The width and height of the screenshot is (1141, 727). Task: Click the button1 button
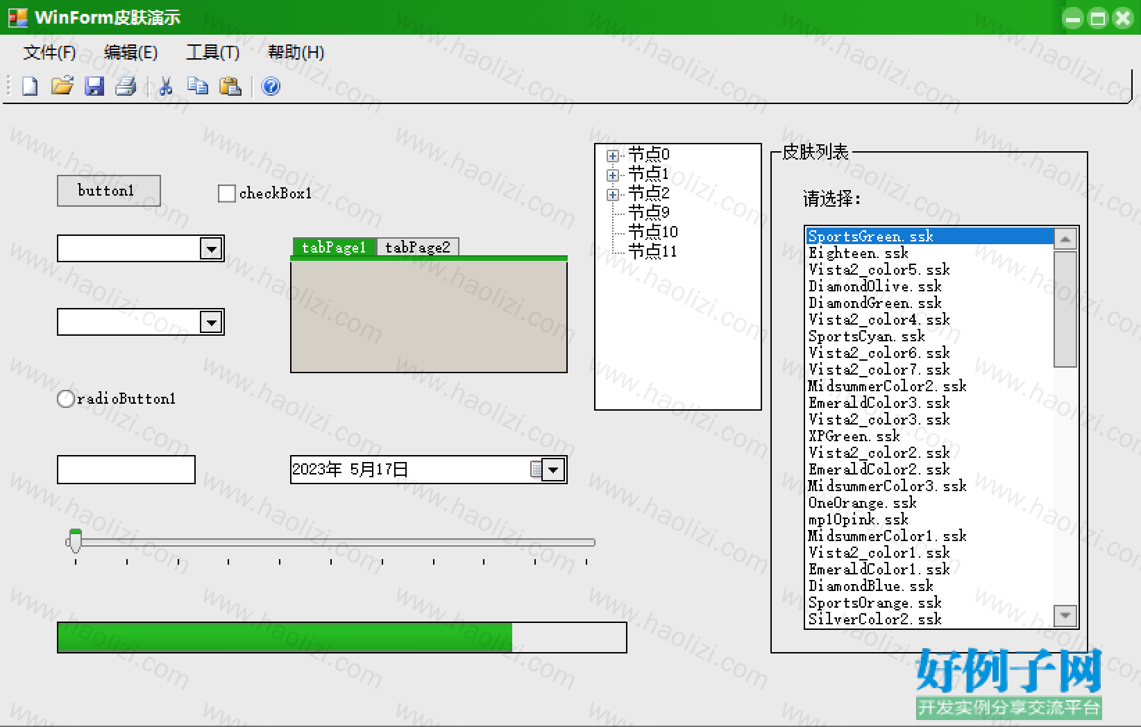(x=108, y=191)
